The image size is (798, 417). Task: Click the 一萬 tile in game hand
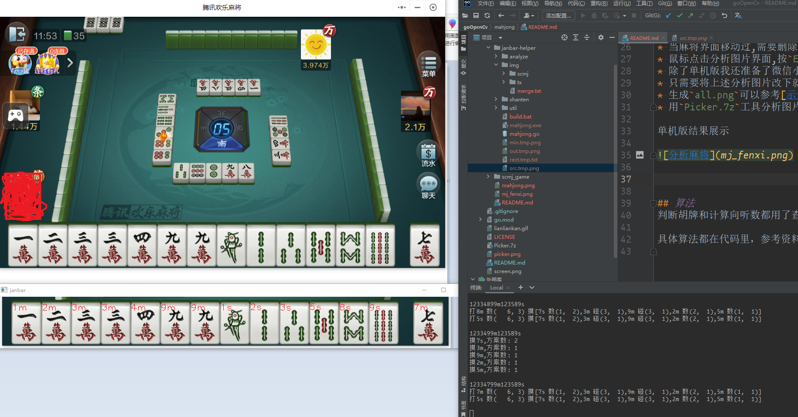pos(23,245)
